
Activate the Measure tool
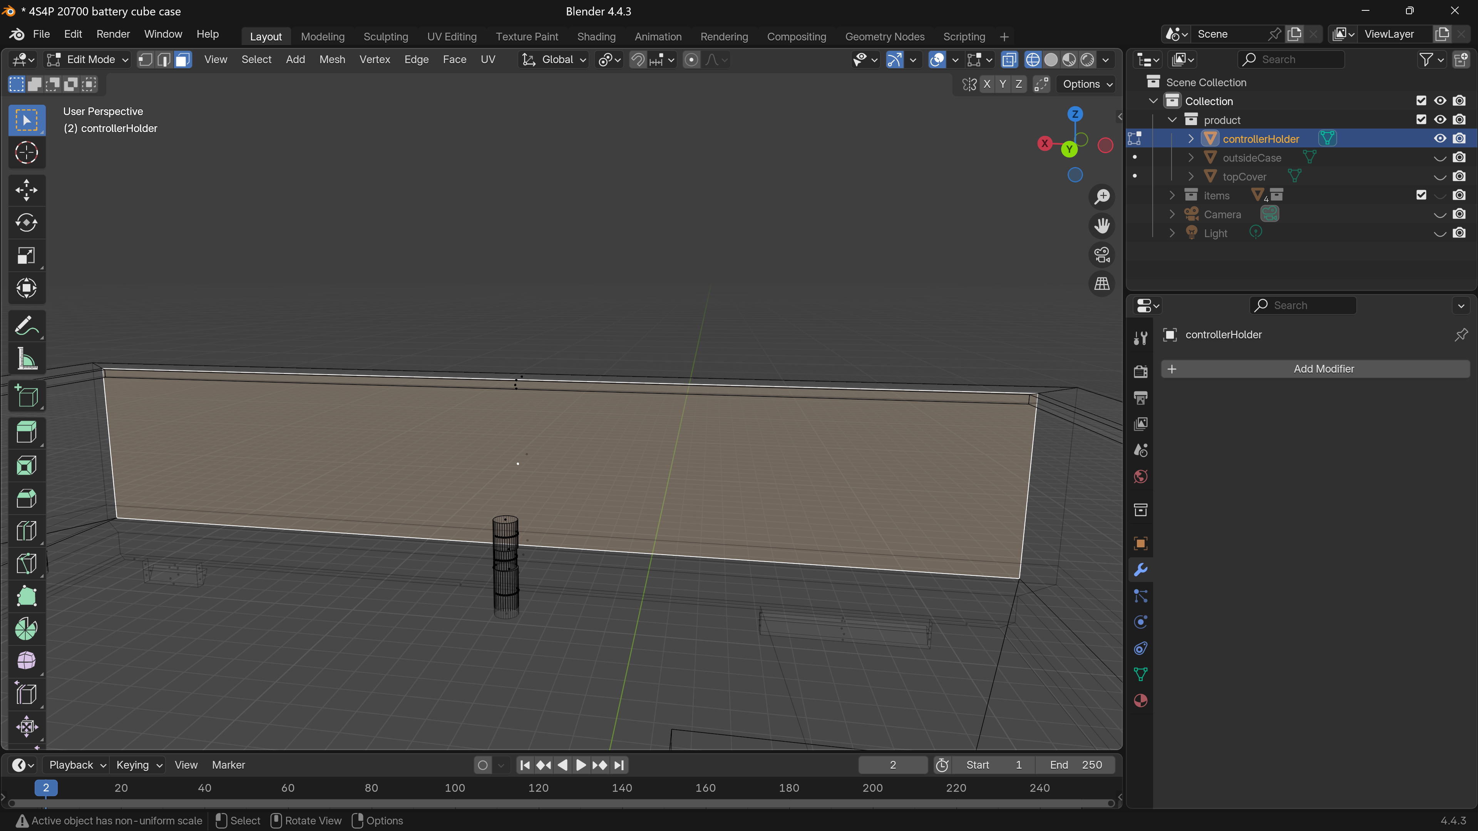[26, 359]
